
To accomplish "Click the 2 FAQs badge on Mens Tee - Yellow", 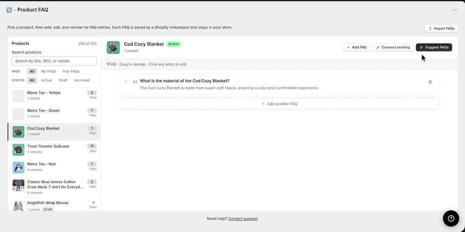I will tap(92, 93).
